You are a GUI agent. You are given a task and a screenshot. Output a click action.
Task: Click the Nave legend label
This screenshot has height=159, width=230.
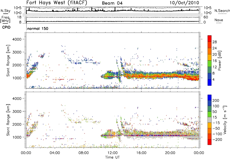(x=218, y=20)
